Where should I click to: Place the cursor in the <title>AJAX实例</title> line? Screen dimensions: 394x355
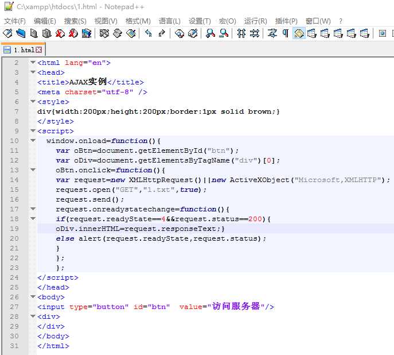[91, 82]
